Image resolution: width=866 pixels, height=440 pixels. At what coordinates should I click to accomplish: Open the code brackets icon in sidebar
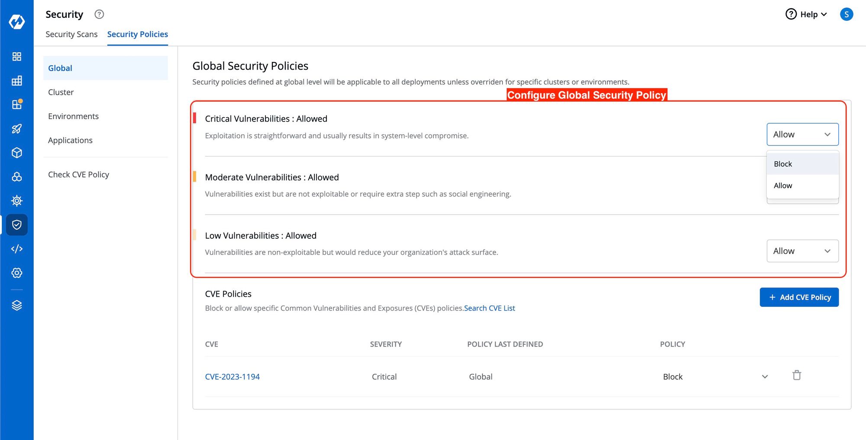17,249
